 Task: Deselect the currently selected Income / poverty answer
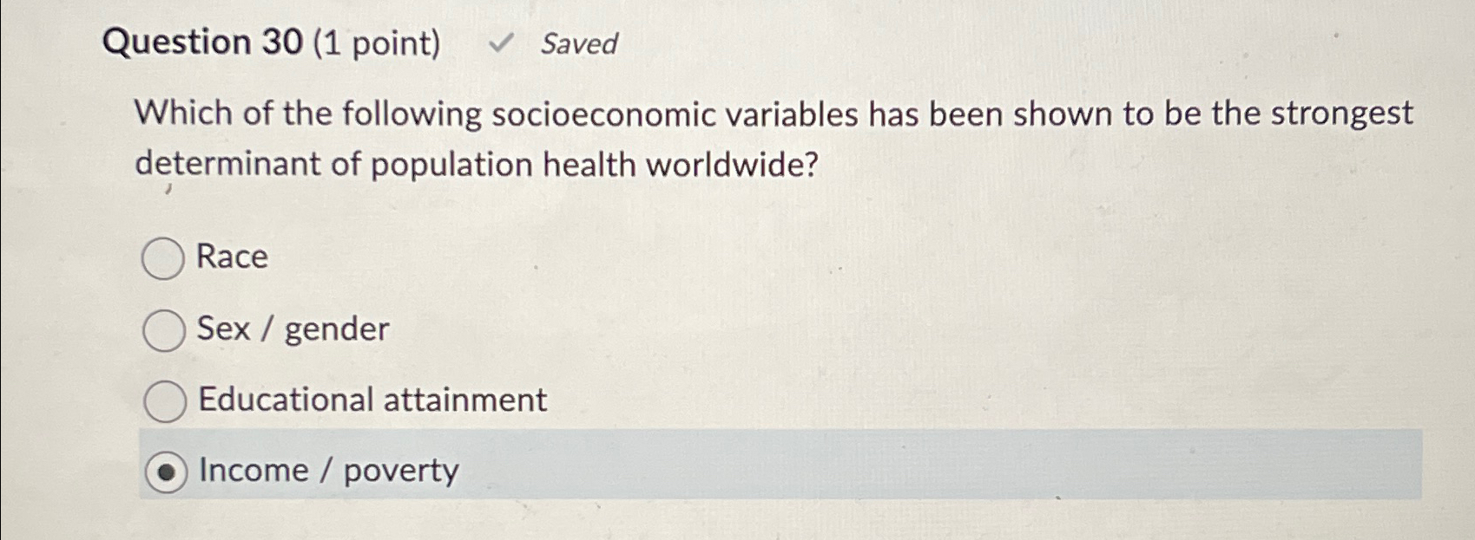tap(168, 472)
